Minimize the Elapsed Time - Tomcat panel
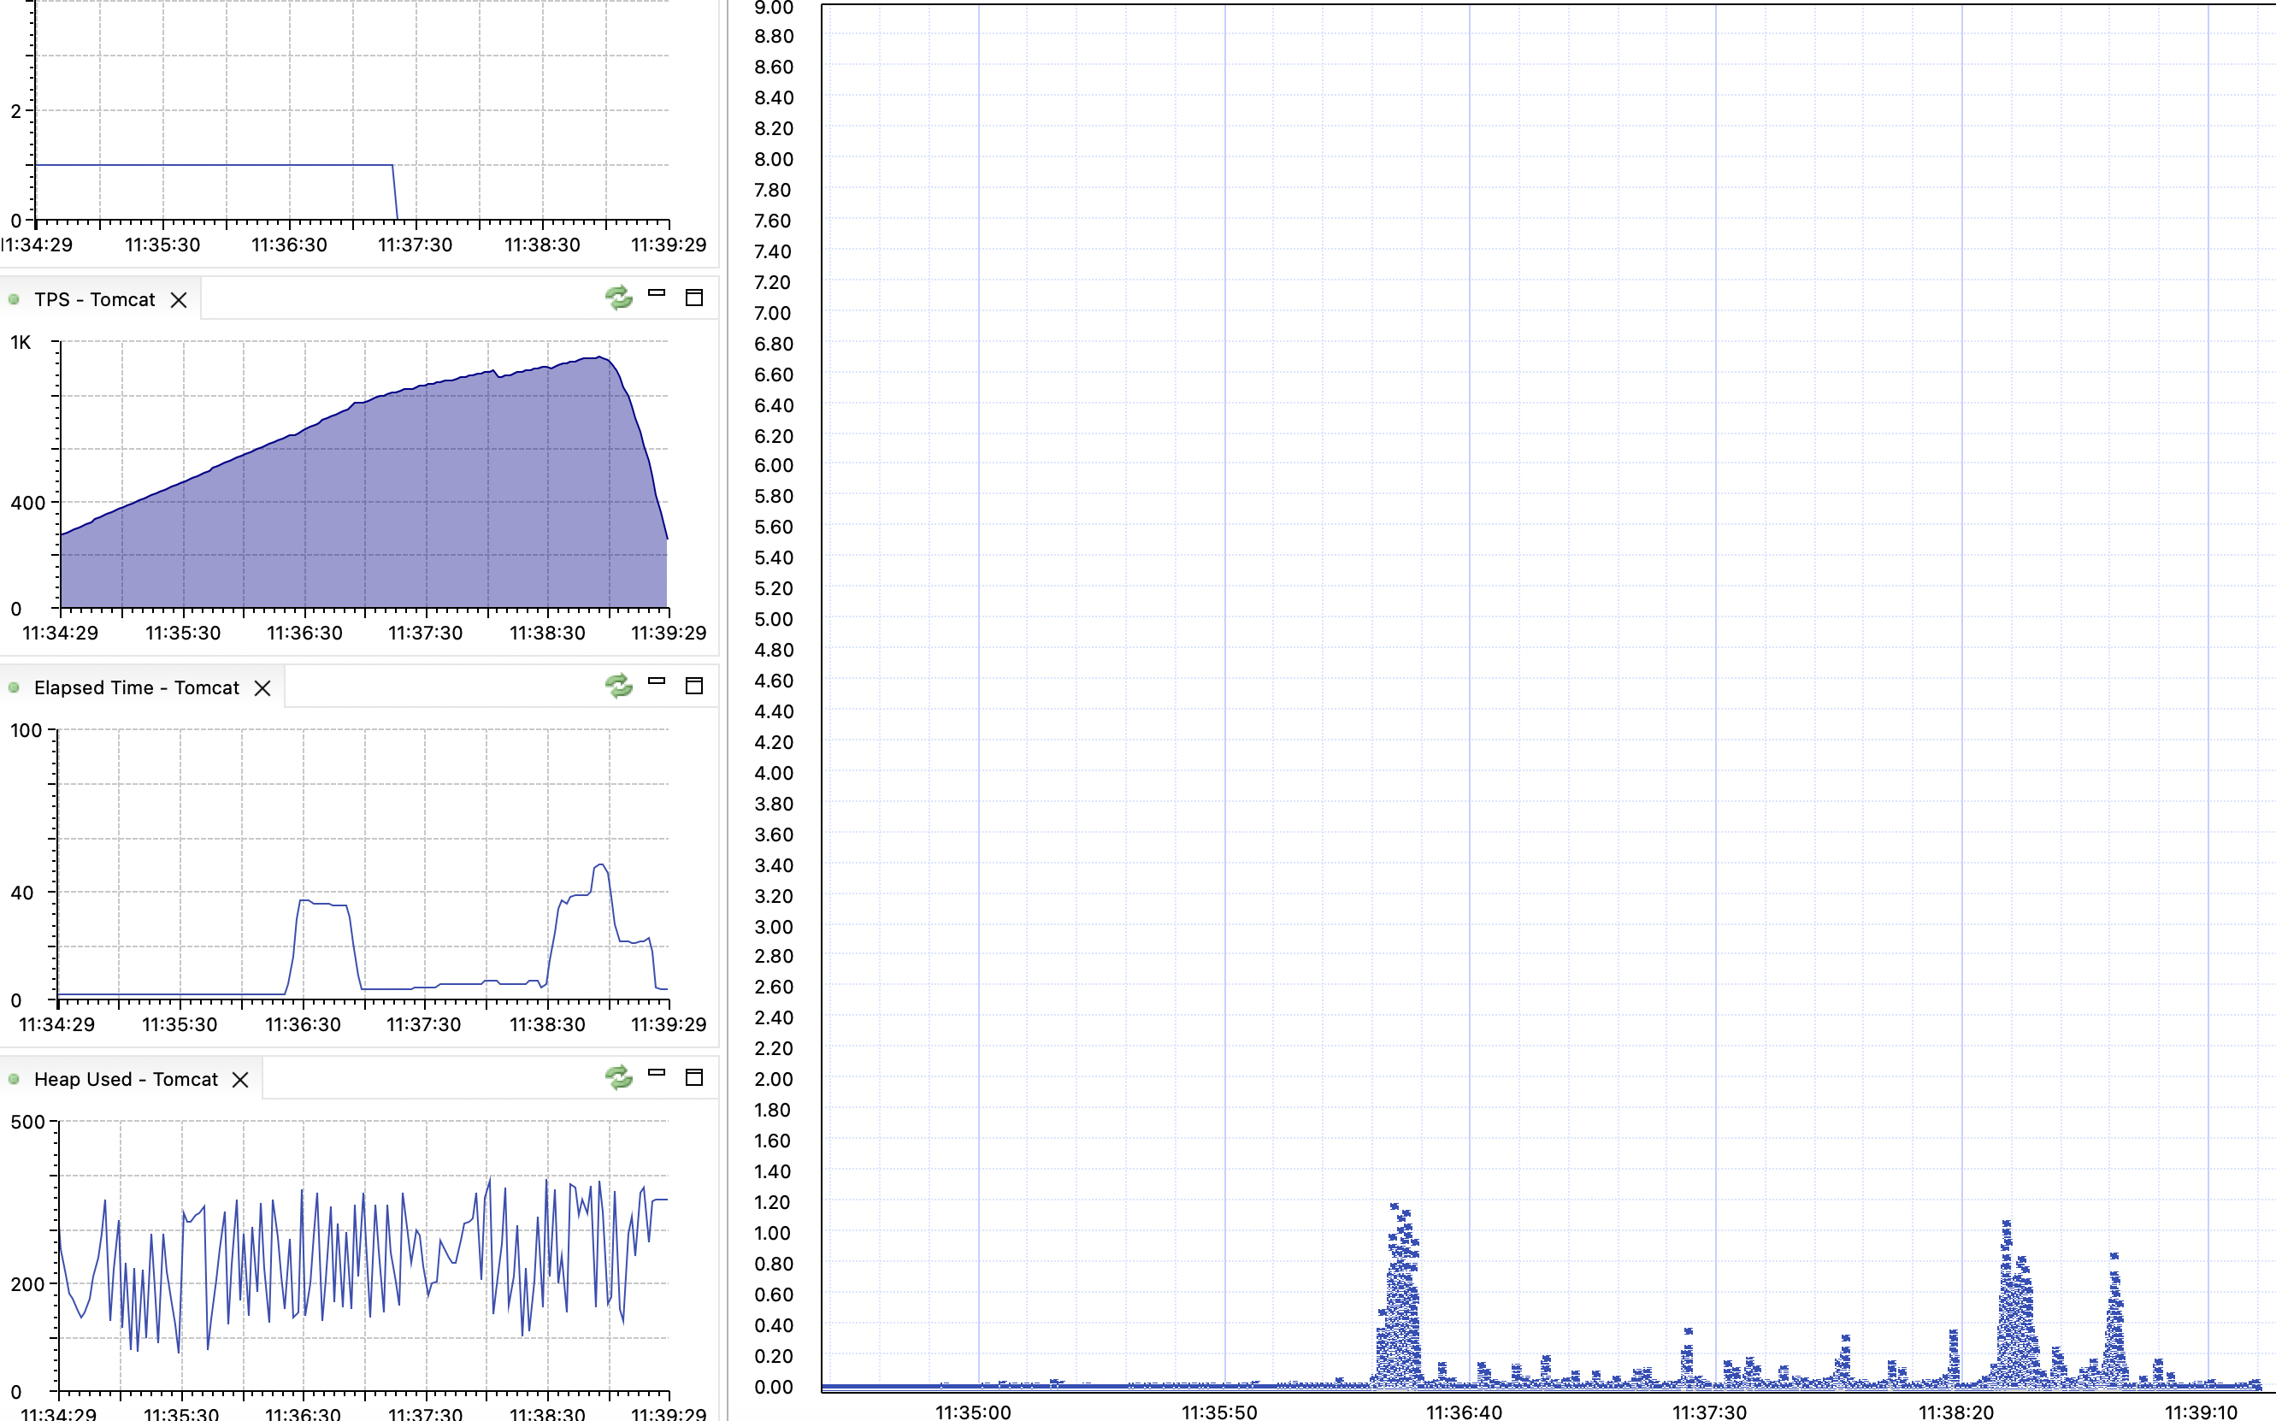Image resolution: width=2276 pixels, height=1421 pixels. tap(657, 682)
